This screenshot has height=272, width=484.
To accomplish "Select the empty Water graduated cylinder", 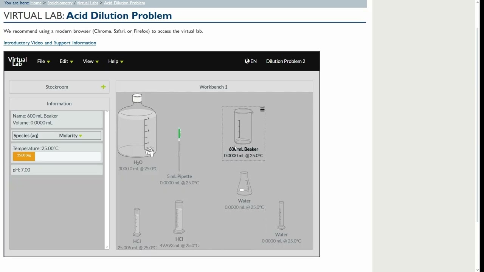I will [281, 215].
